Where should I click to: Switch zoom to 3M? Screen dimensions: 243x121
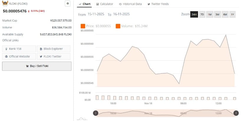(217, 14)
